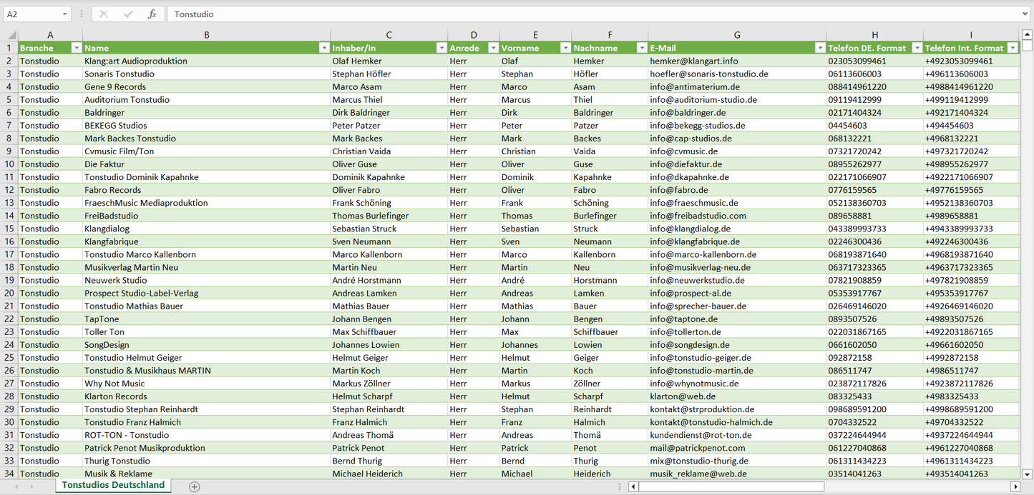This screenshot has height=495, width=1034.
Task: Add a new sheet with the plus icon
Action: [x=194, y=486]
